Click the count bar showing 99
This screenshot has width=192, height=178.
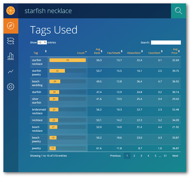(x=68, y=60)
